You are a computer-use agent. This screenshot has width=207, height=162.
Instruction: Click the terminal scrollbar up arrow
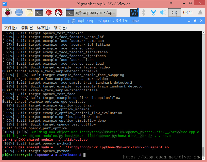(x=203, y=33)
